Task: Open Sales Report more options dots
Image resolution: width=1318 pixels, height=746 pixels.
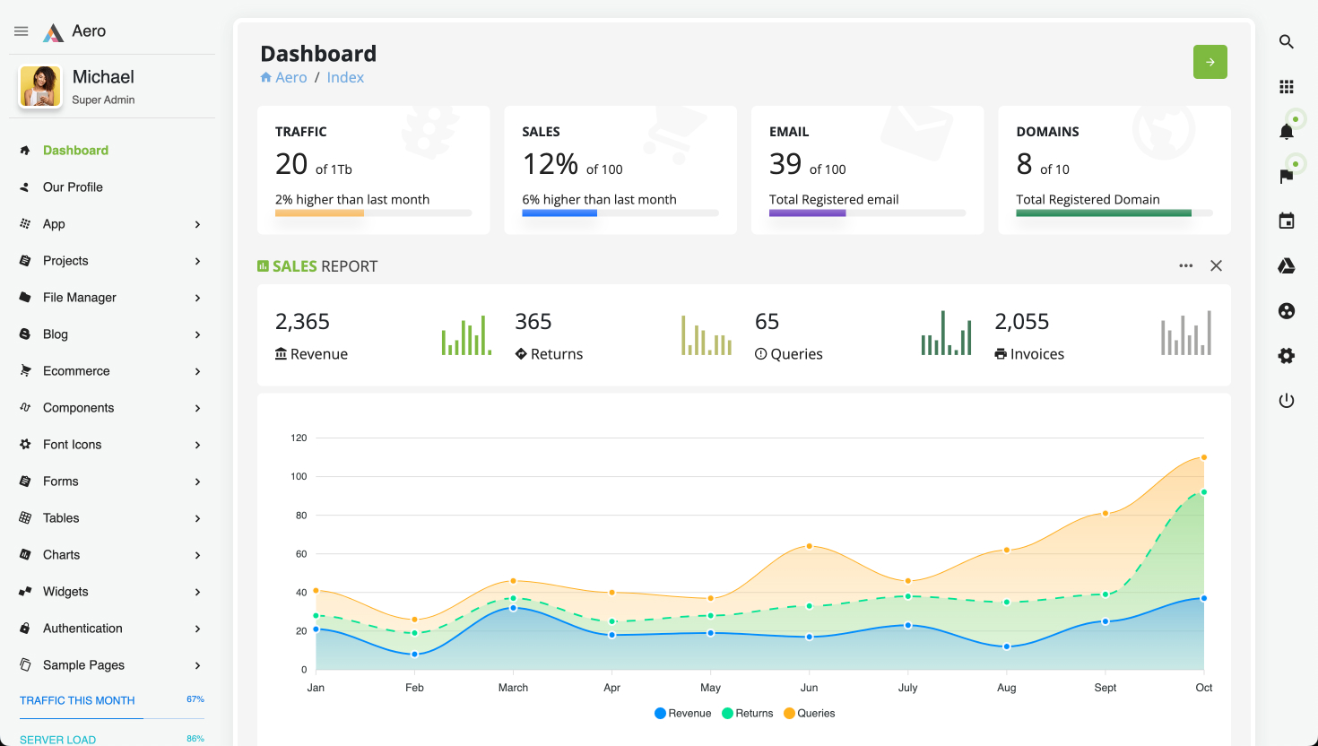Action: (1185, 266)
